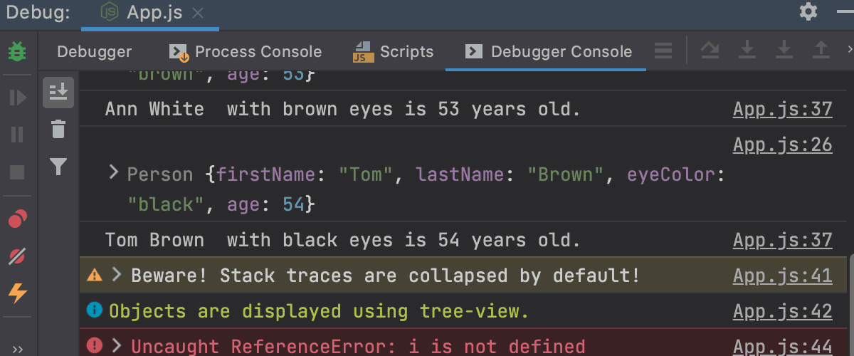This screenshot has width=854, height=356.
Task: Click the orange lightning bolt icon
Action: 17,293
